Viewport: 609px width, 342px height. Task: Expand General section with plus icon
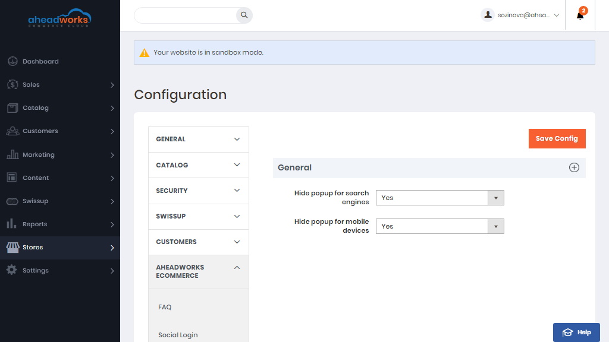coord(574,167)
